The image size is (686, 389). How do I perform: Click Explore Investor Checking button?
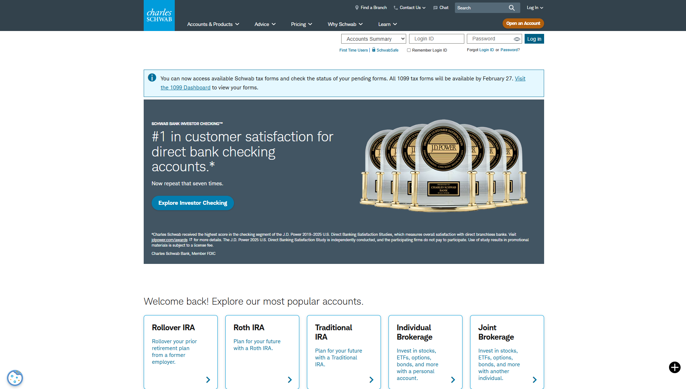click(193, 203)
